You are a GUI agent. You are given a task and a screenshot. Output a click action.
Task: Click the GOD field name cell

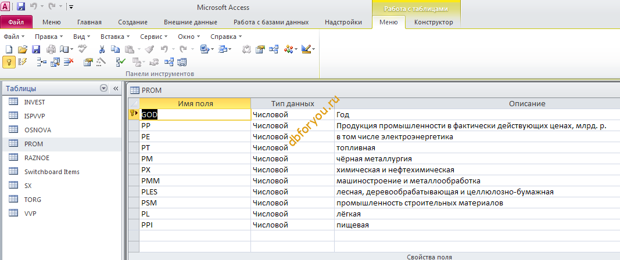pyautogui.click(x=195, y=114)
